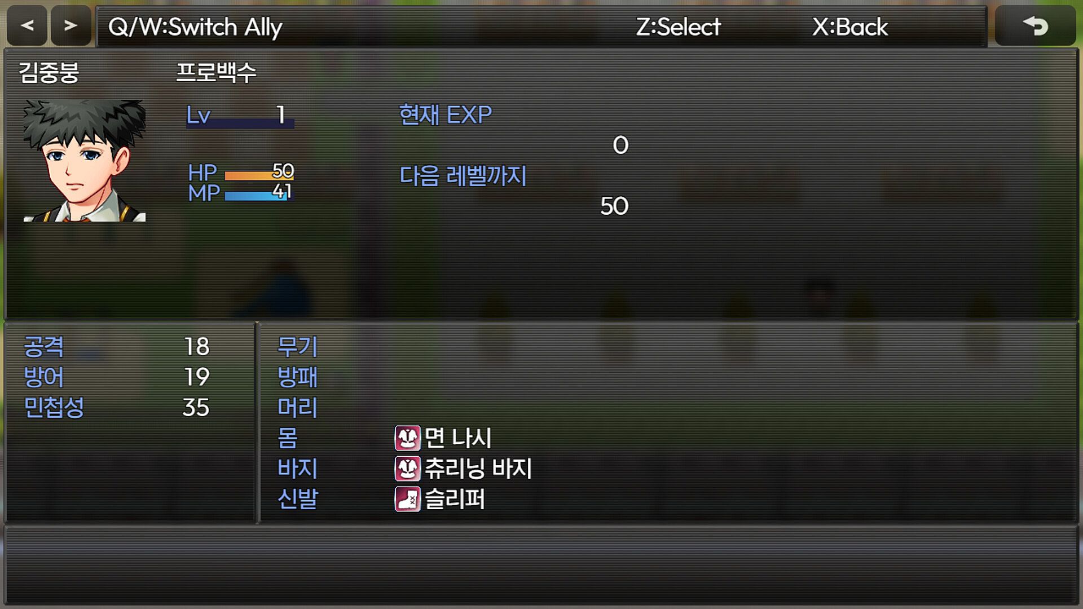Click the previous ally left arrow button
The width and height of the screenshot is (1083, 609).
(27, 25)
